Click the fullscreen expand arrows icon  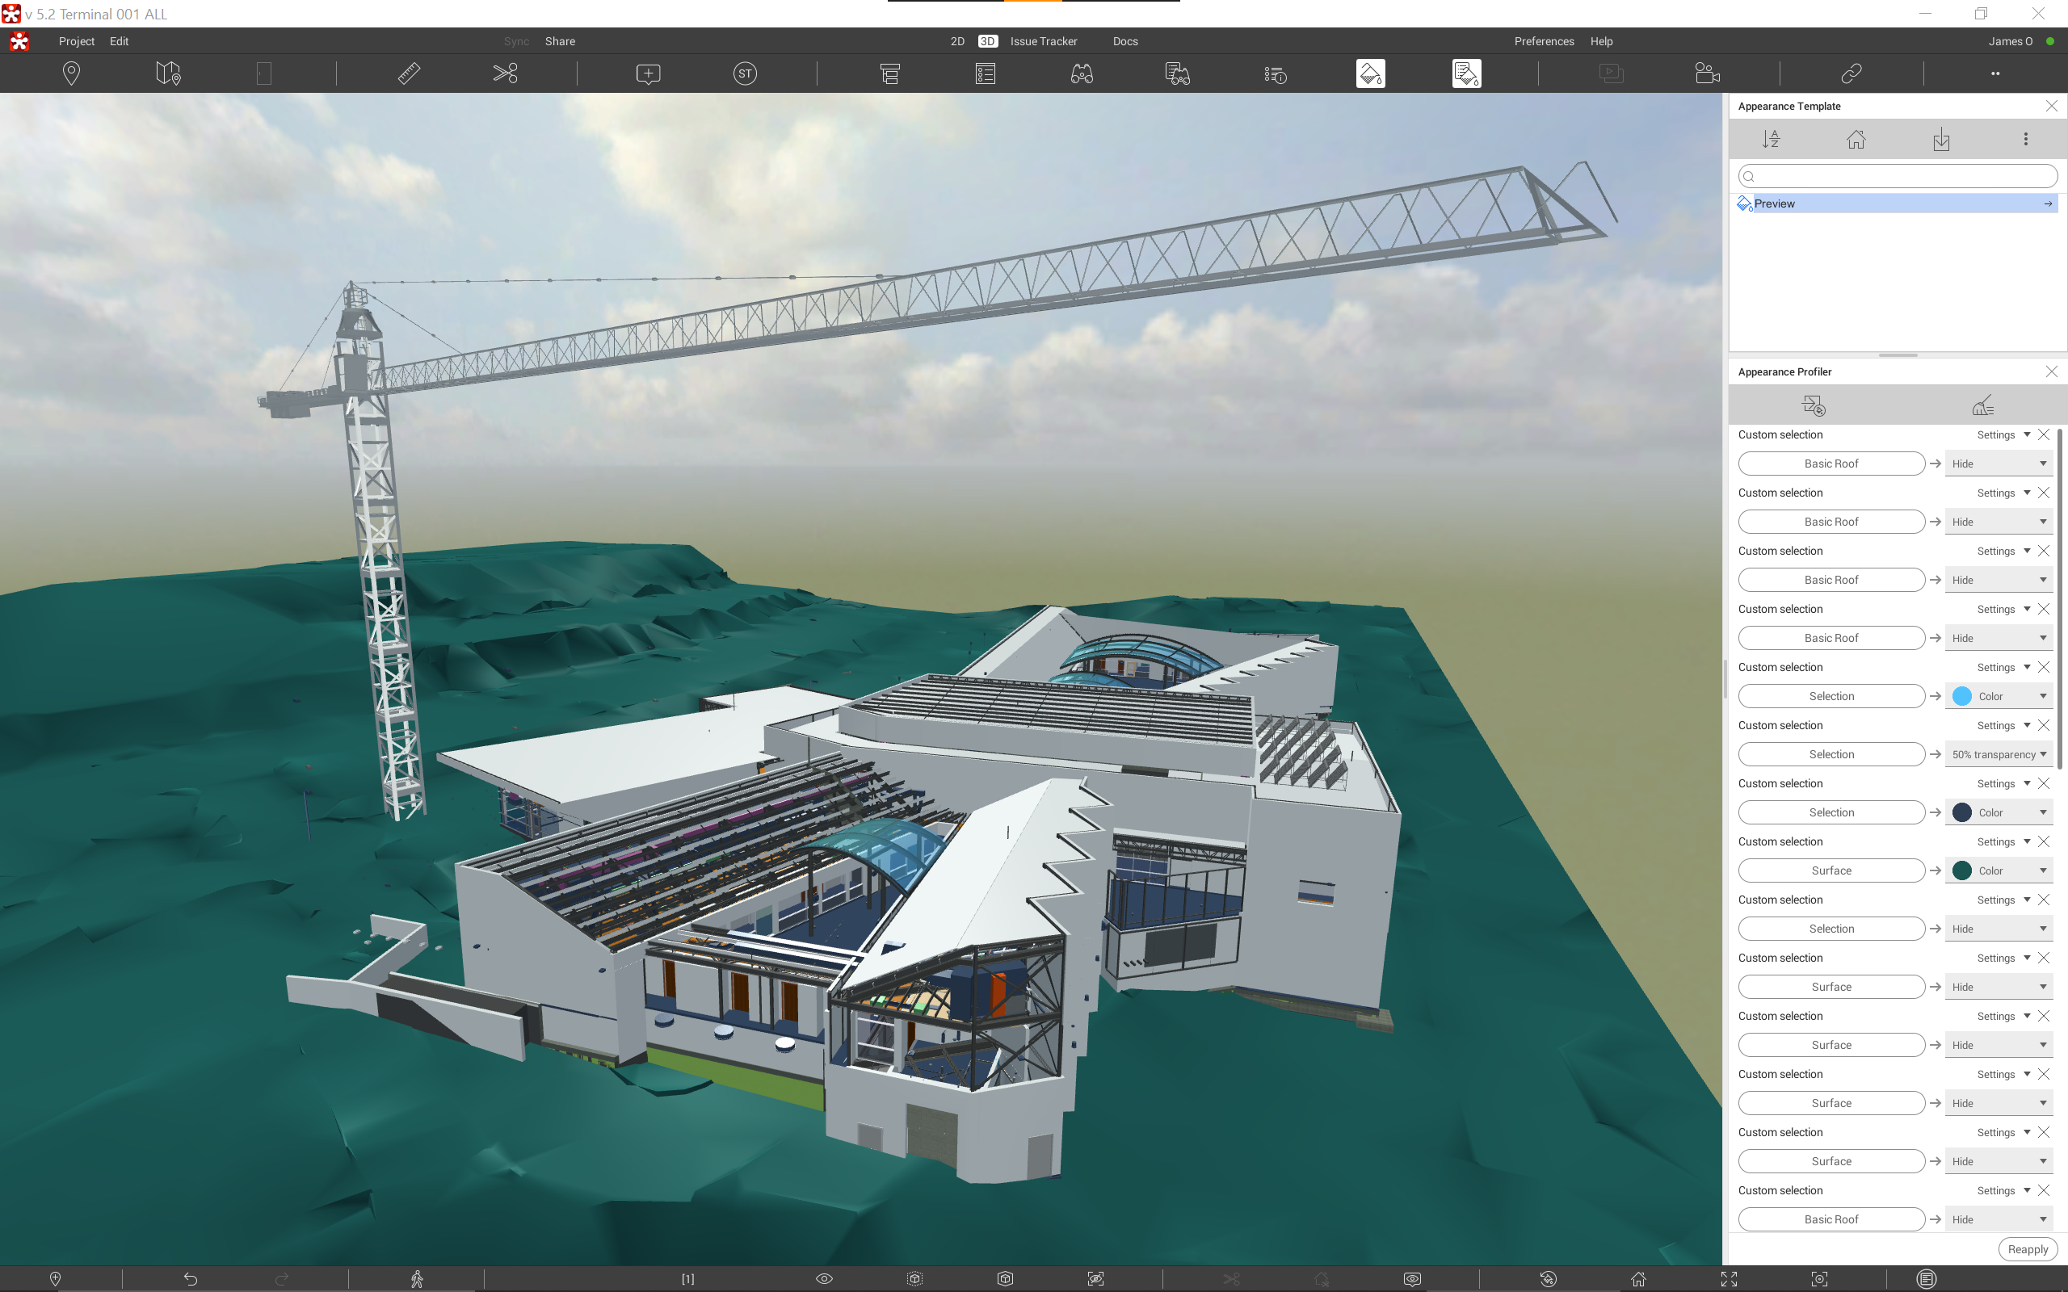click(x=1729, y=1279)
